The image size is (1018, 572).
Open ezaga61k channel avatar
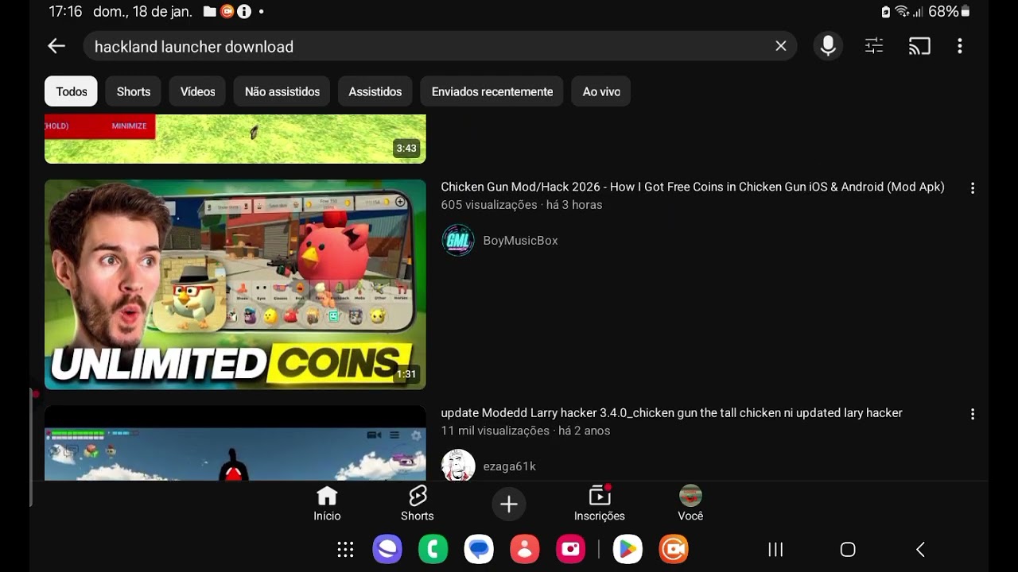458,466
